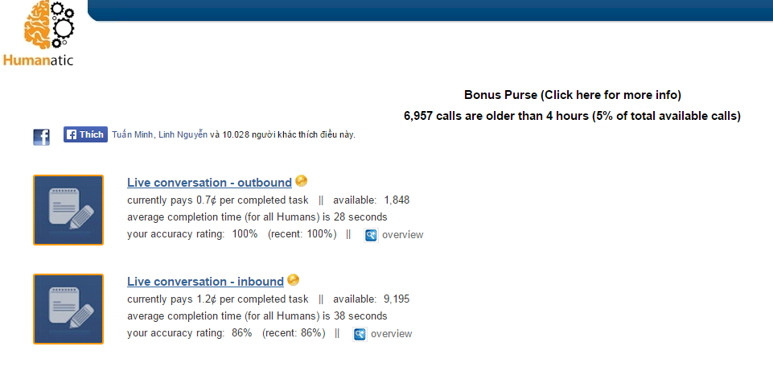
Task: Click the Facebook square icon
Action: coord(41,137)
